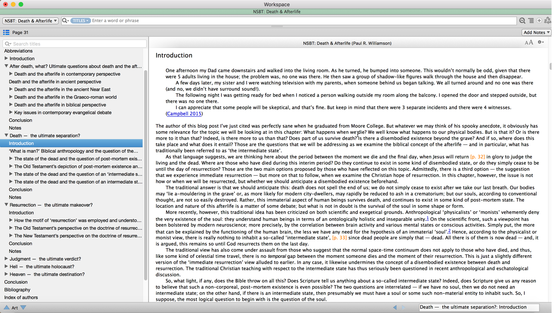Open the text size AA control

click(529, 43)
